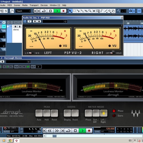Select the Color paint tool
Viewport: 143px width, 143px height.
coord(114,11)
